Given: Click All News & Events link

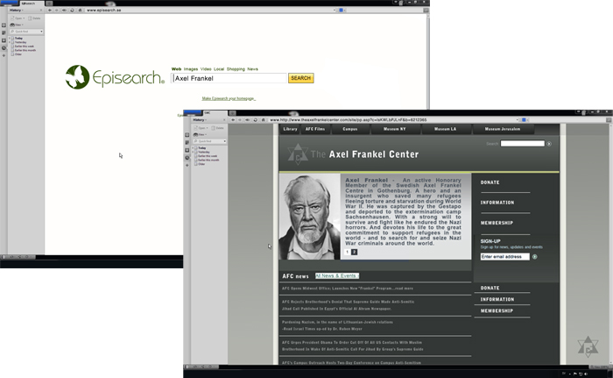Looking at the screenshot, I should click(337, 275).
